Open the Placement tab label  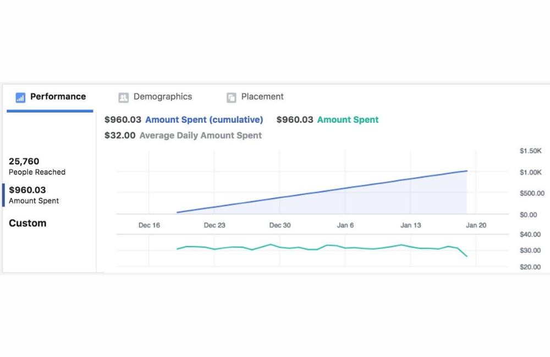click(x=262, y=97)
